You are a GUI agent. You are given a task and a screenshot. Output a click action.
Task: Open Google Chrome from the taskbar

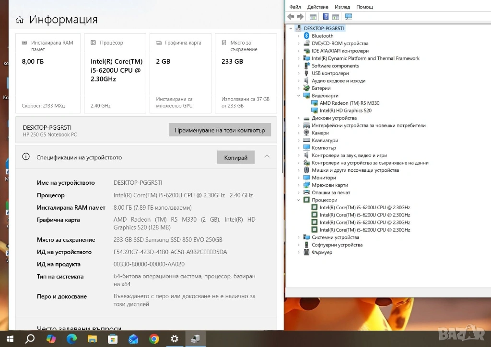coord(154,339)
